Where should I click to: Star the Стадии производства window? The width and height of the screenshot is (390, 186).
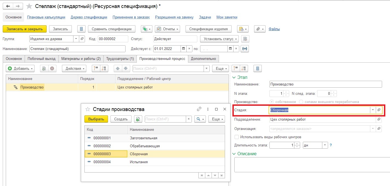click(88, 109)
